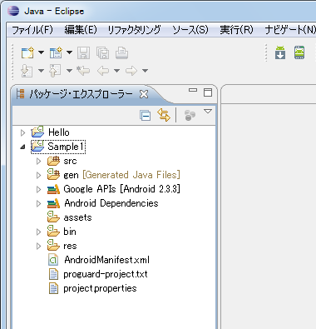Image resolution: width=316 pixels, height=329 pixels.
Task: Click the Save floppy disk icon
Action: [83, 52]
